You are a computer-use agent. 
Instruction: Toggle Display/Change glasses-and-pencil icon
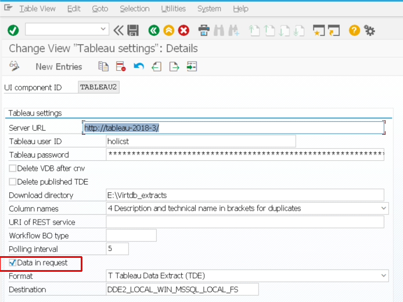pyautogui.click(x=14, y=66)
